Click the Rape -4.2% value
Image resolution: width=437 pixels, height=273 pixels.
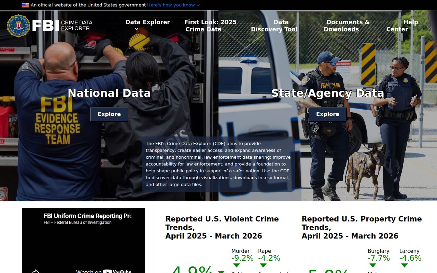coord(269,258)
